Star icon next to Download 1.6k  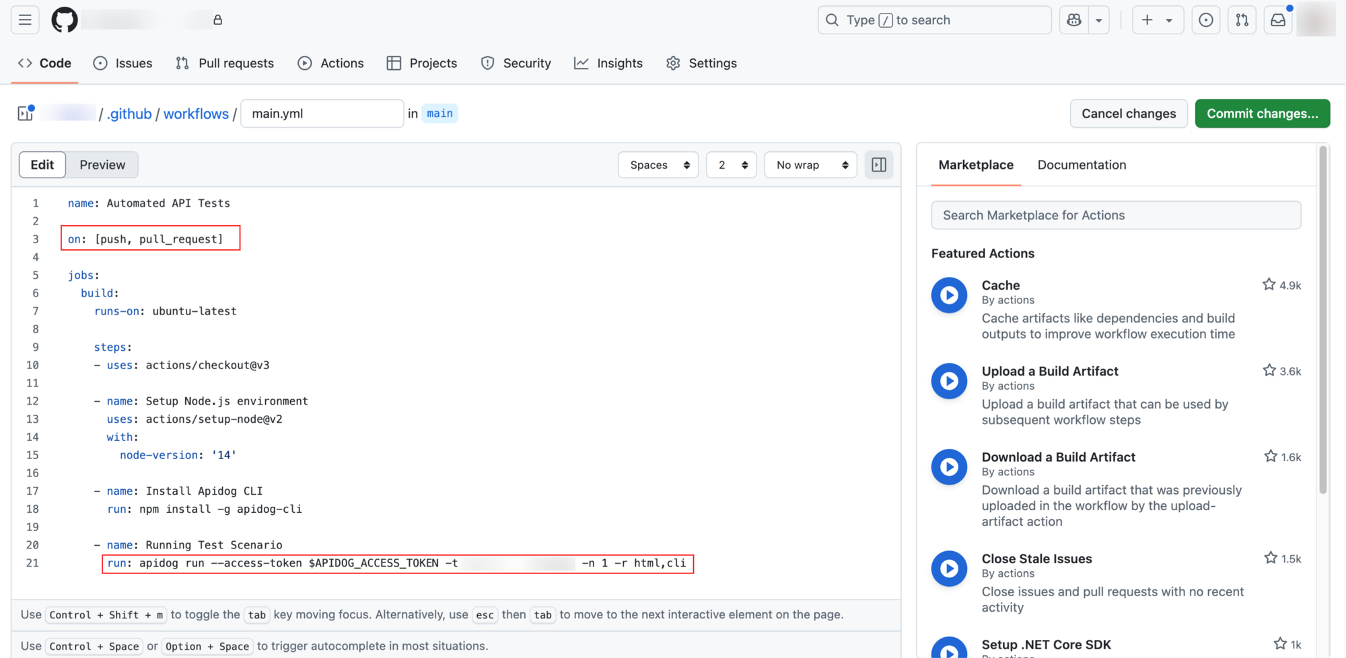pos(1271,456)
